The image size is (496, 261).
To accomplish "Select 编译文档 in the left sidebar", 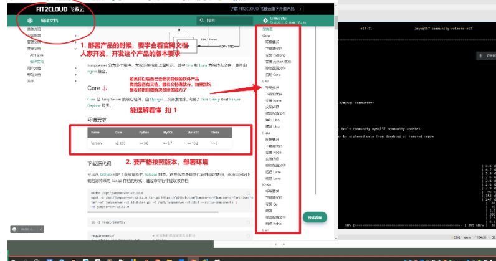I will point(37,62).
